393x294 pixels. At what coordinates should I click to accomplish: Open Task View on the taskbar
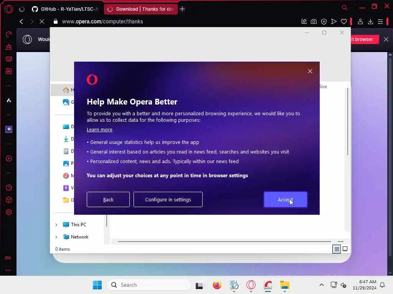[x=199, y=285]
